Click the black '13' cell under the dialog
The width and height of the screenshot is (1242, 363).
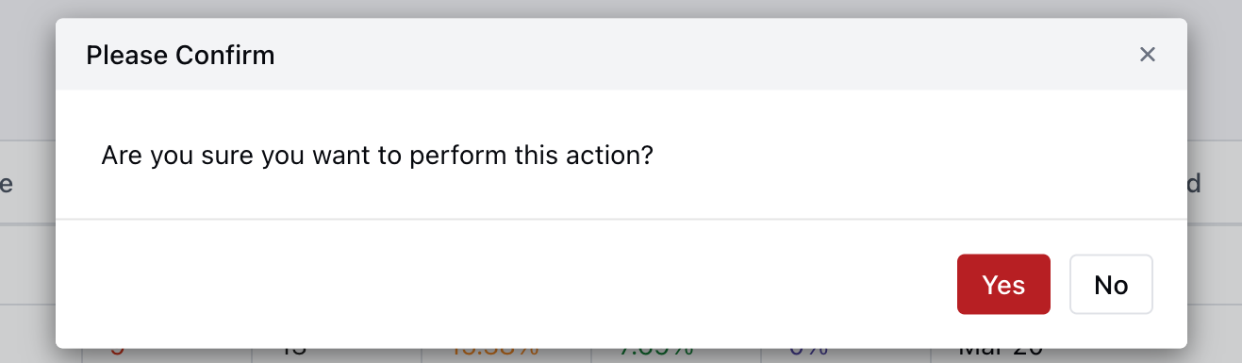pos(292,354)
